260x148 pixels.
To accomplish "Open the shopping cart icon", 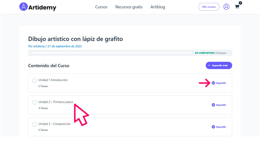I will 237,7.
